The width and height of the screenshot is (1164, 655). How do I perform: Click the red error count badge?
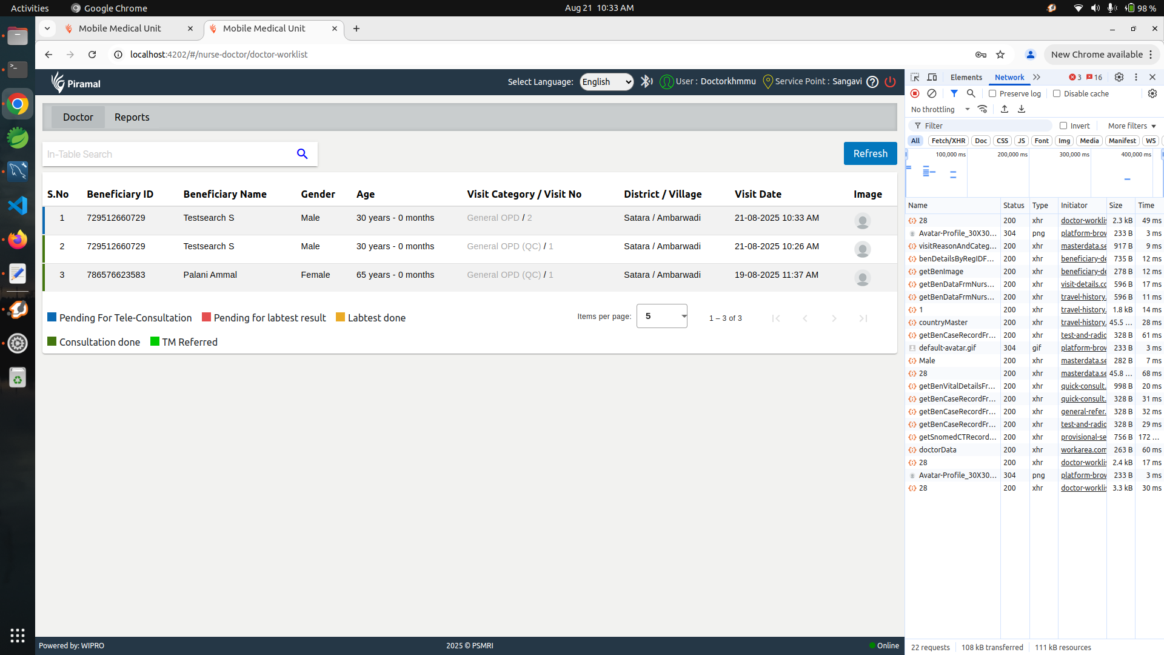coord(1075,77)
